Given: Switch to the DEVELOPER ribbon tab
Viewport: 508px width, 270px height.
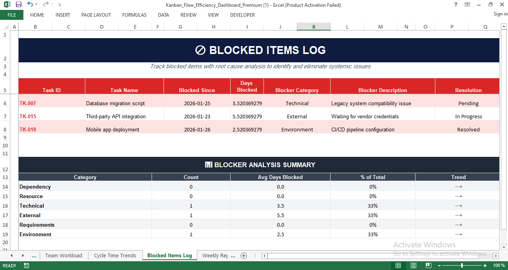Looking at the screenshot, I should [242, 15].
